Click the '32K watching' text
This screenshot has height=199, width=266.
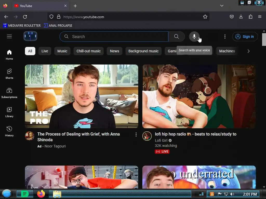pyautogui.click(x=166, y=146)
